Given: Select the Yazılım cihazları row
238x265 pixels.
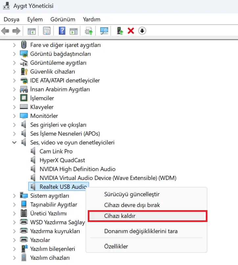Looking at the screenshot, I should (50, 257).
